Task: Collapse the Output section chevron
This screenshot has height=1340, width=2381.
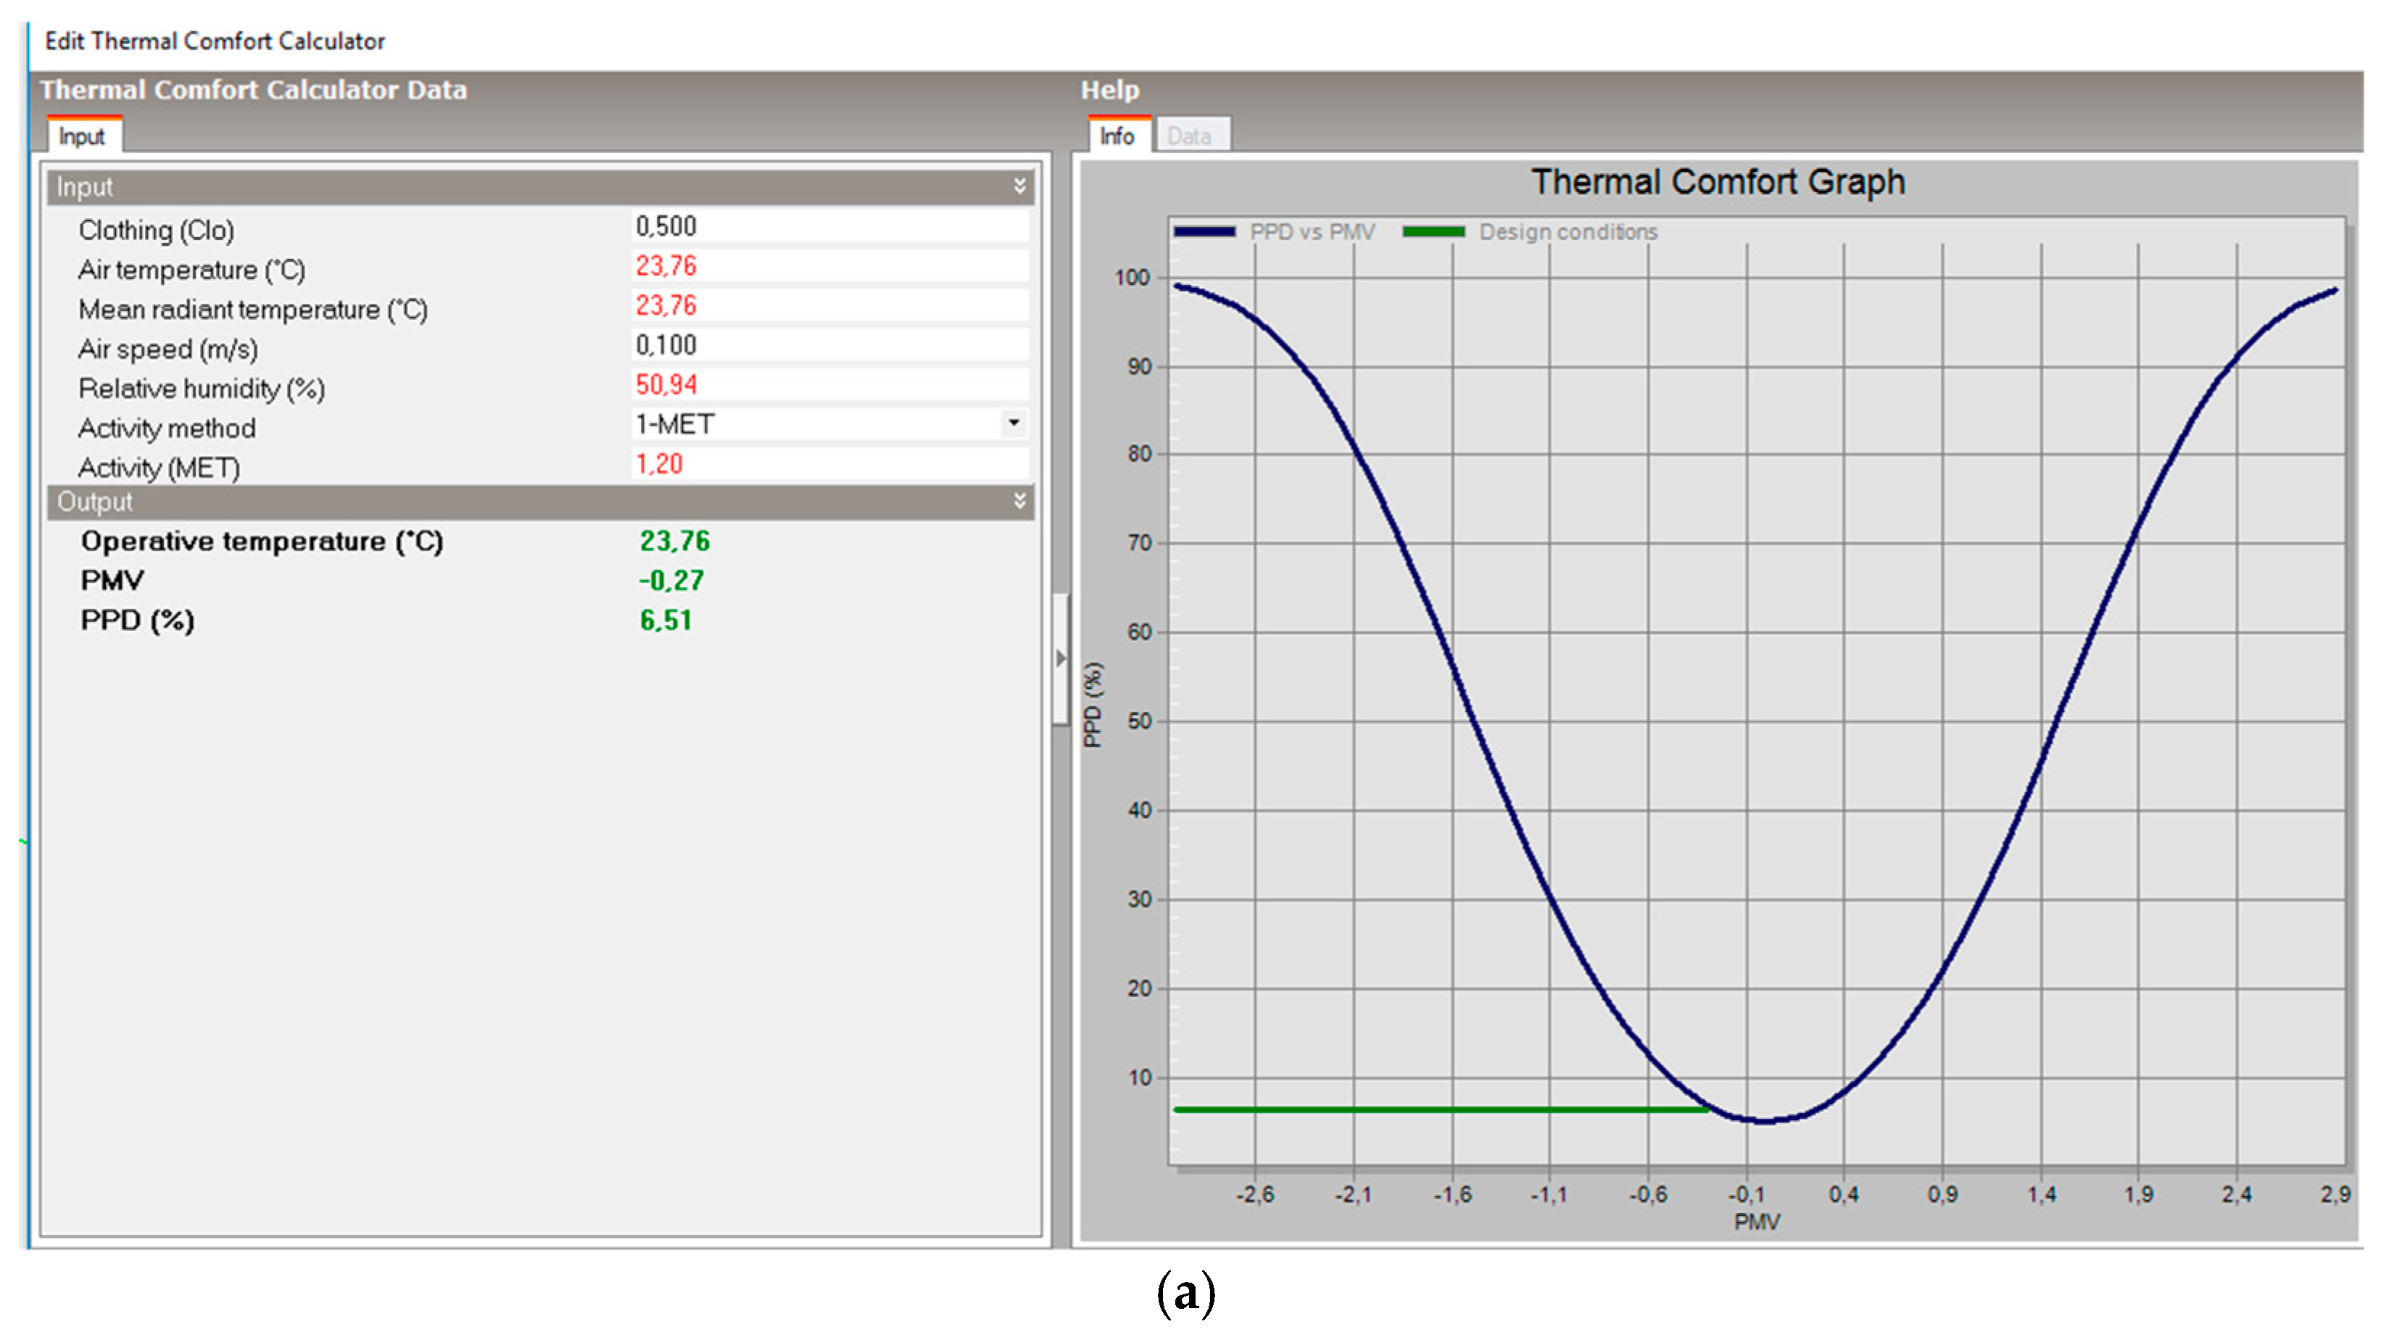Action: point(1019,501)
